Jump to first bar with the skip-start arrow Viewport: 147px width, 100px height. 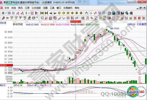point(42,13)
